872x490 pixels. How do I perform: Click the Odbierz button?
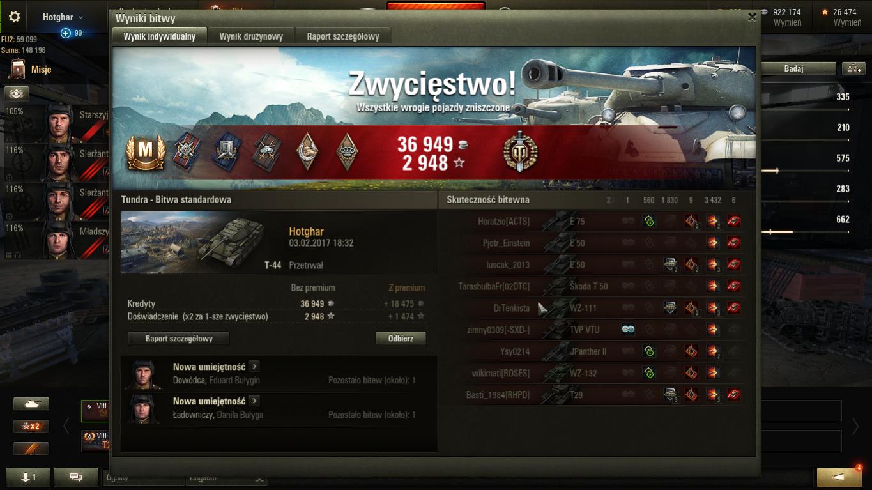[x=401, y=338]
